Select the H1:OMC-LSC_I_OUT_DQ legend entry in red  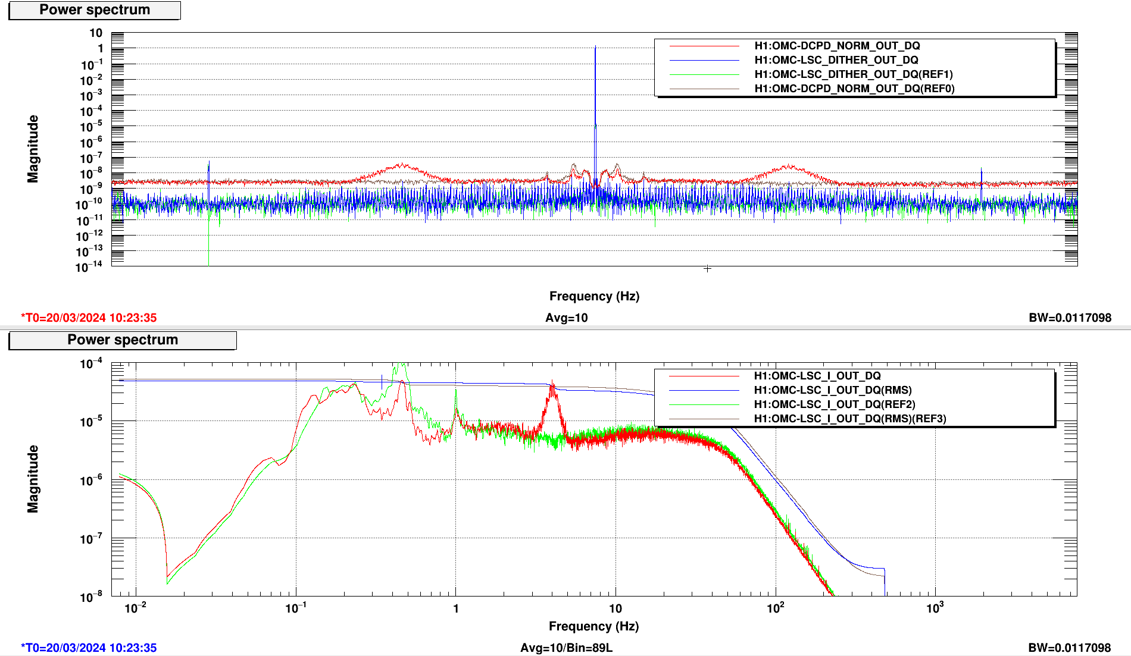click(817, 376)
